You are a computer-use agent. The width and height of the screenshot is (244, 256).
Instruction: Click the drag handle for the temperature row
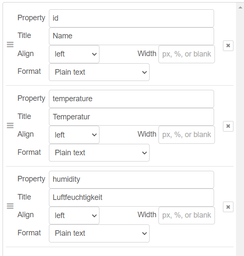pos(10,125)
